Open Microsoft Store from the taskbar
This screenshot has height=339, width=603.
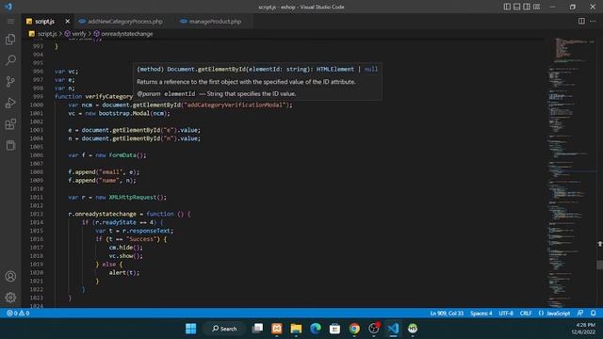click(334, 329)
